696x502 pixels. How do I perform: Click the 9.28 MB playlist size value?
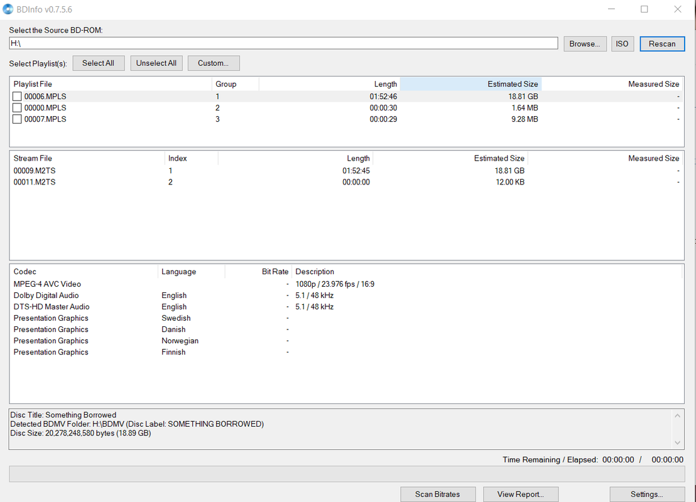(525, 119)
